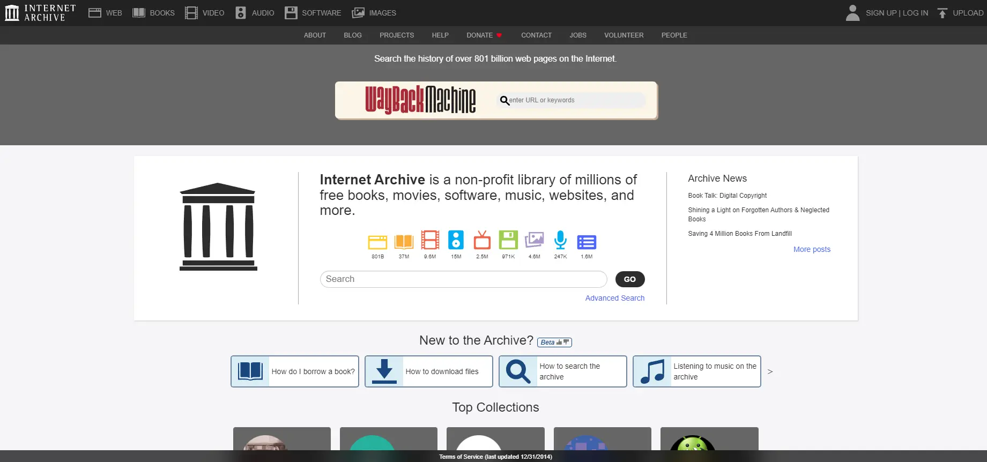Viewport: 987px width, 462px height.
Task: Click the More posts link
Action: tap(812, 249)
